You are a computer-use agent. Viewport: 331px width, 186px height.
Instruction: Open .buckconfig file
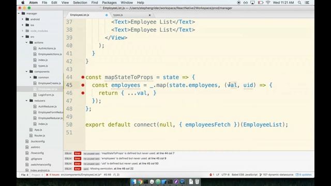point(38,141)
